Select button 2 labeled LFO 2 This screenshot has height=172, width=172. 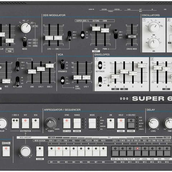click(x=59, y=151)
